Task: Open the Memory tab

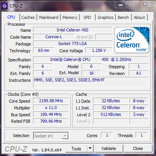Action: click(70, 17)
